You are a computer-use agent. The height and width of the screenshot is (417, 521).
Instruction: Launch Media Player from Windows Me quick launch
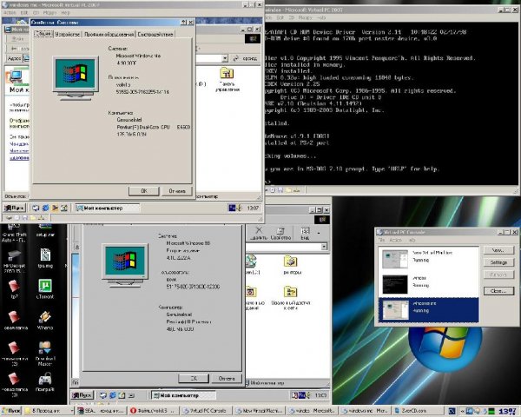55,208
